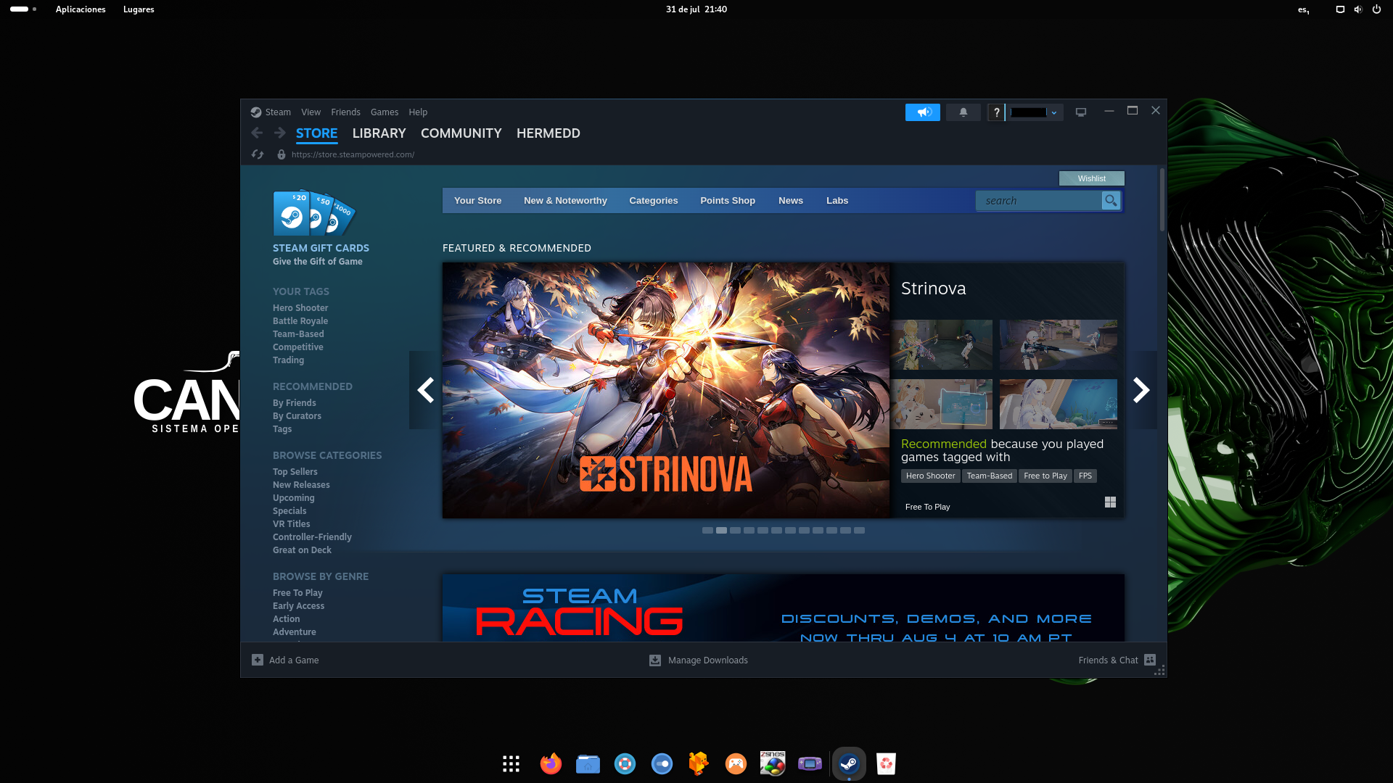Image resolution: width=1393 pixels, height=783 pixels.
Task: Open the Battle Royale tag link
Action: point(300,321)
